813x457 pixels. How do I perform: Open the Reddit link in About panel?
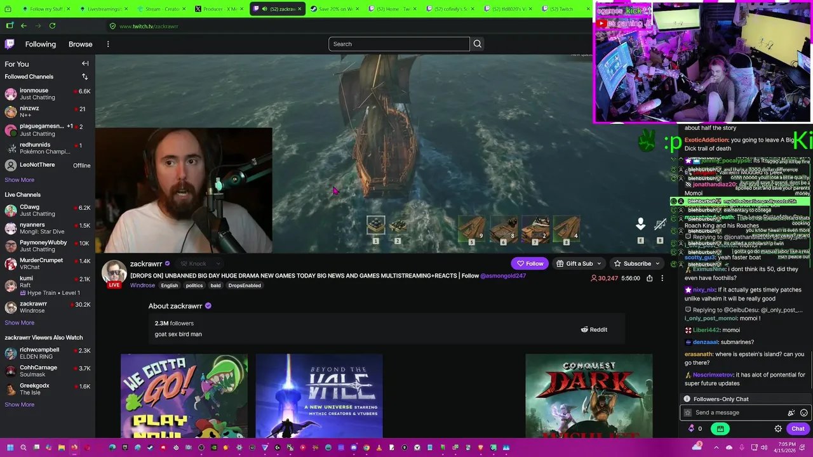point(594,329)
